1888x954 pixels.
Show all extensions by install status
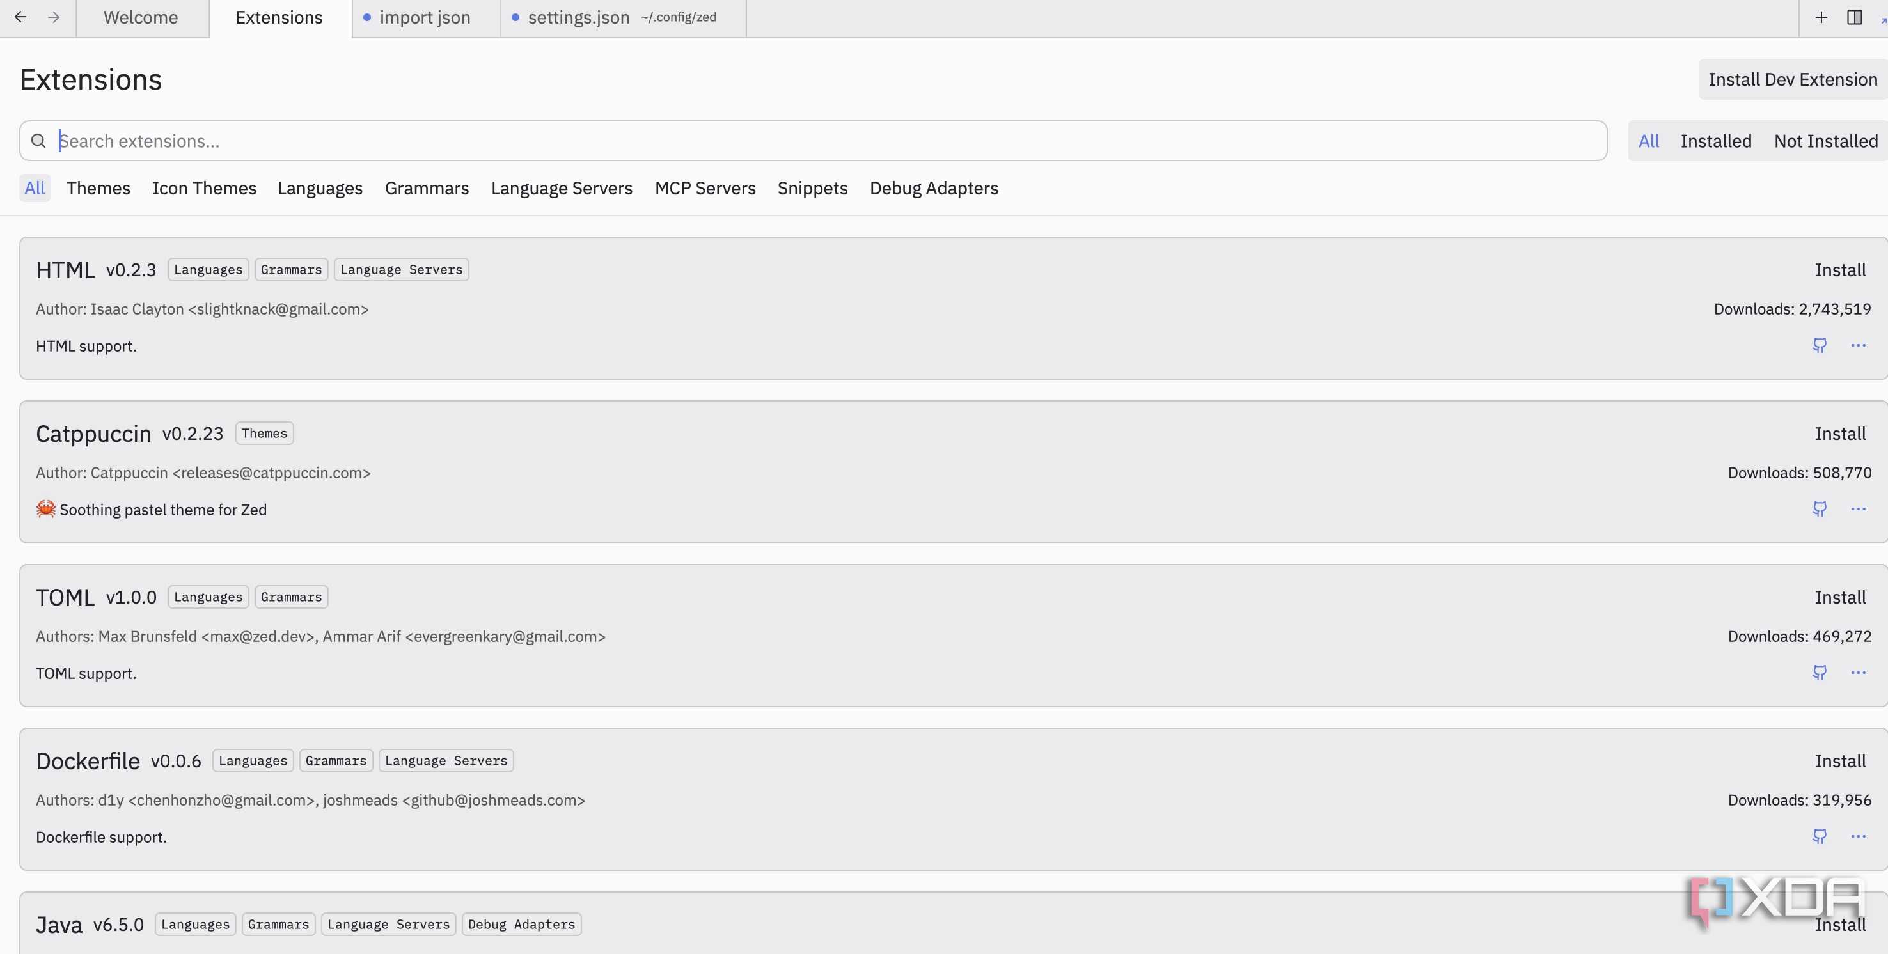[x=1648, y=141]
